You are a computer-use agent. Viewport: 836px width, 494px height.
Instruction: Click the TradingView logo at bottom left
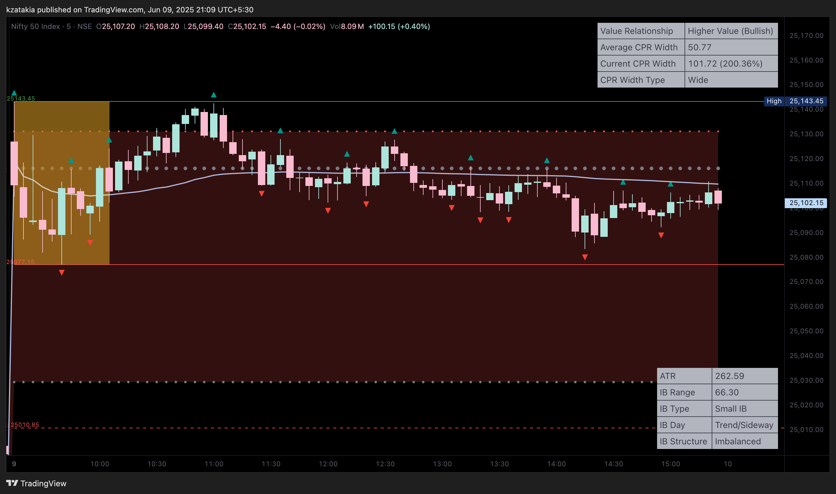36,483
